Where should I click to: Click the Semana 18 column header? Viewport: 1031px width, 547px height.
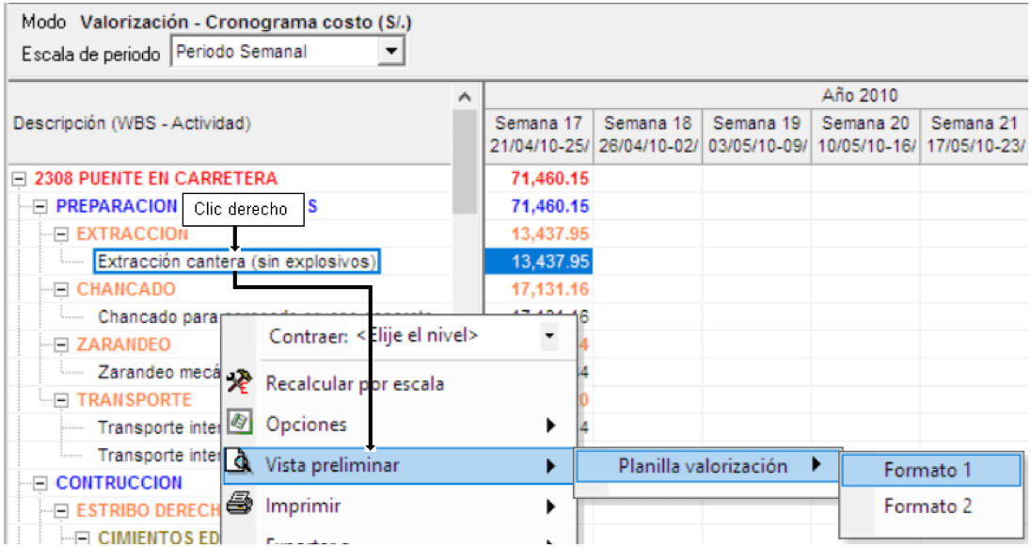coord(647,135)
